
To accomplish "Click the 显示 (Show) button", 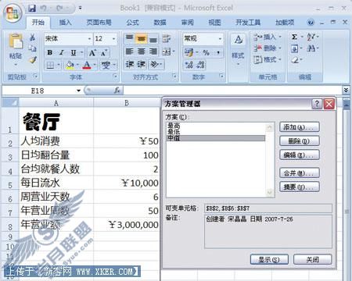I will (x=269, y=259).
